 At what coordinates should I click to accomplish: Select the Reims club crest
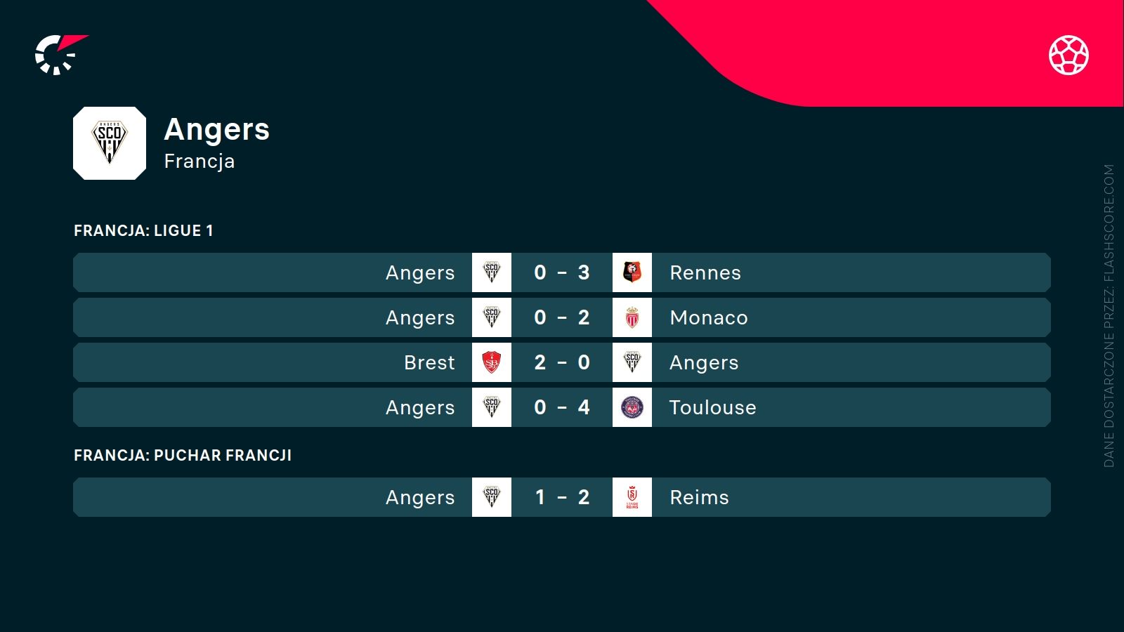pyautogui.click(x=632, y=497)
